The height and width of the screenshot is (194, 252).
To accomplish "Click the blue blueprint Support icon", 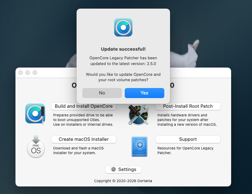I will click(139, 147).
